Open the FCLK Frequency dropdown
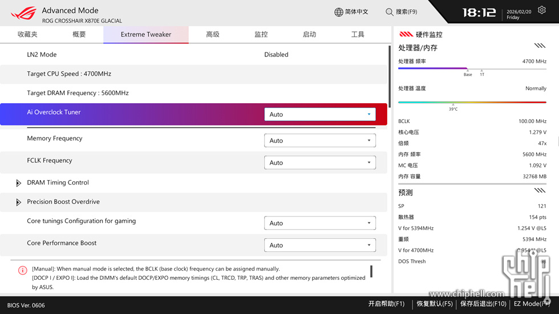 tap(319, 163)
